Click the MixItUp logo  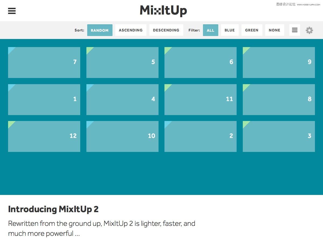click(163, 11)
